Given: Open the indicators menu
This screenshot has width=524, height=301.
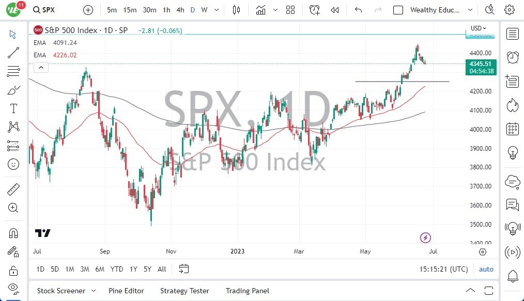Looking at the screenshot, I should coord(260,9).
